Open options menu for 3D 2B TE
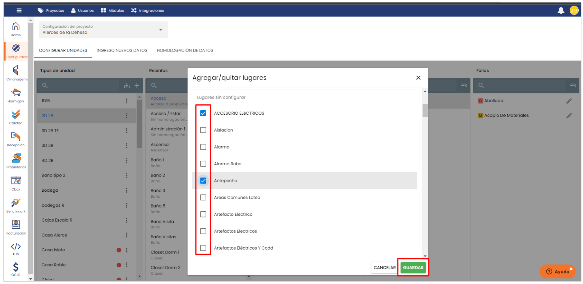Image resolution: width=583 pixels, height=284 pixels. pos(126,131)
